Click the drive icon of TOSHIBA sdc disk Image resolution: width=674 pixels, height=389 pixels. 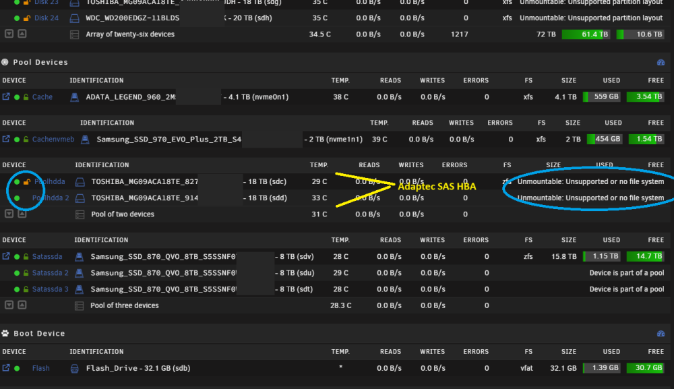tap(80, 182)
